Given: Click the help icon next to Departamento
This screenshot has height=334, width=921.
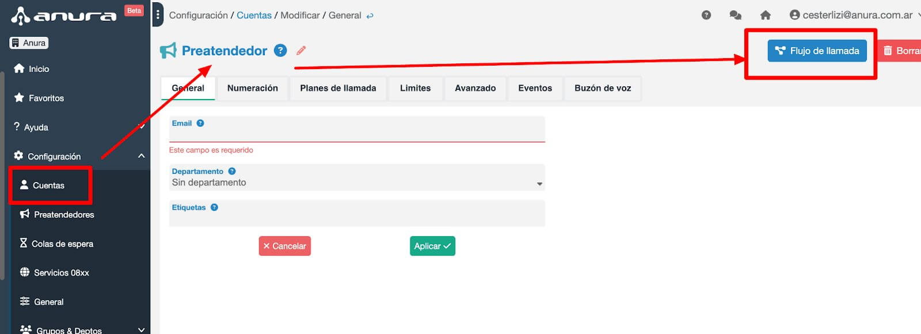Looking at the screenshot, I should point(232,171).
